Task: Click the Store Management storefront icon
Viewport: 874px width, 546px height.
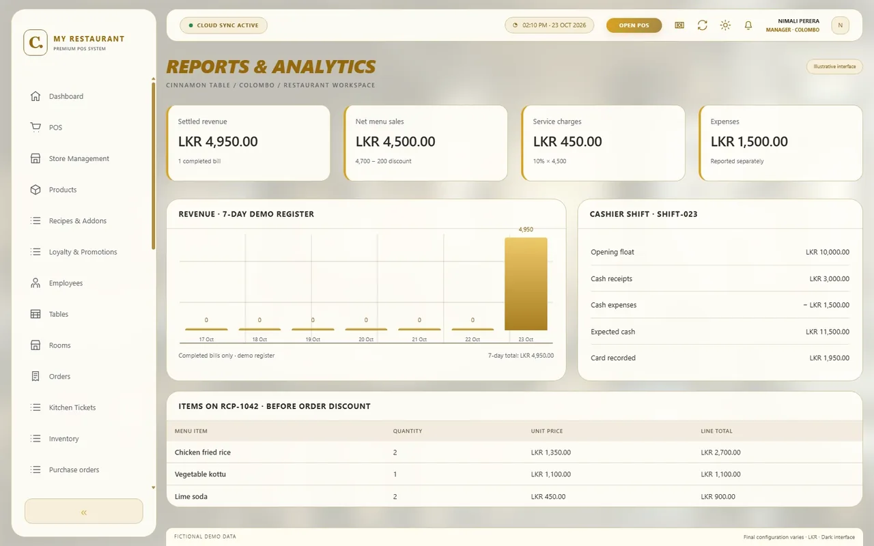Action: pyautogui.click(x=36, y=158)
